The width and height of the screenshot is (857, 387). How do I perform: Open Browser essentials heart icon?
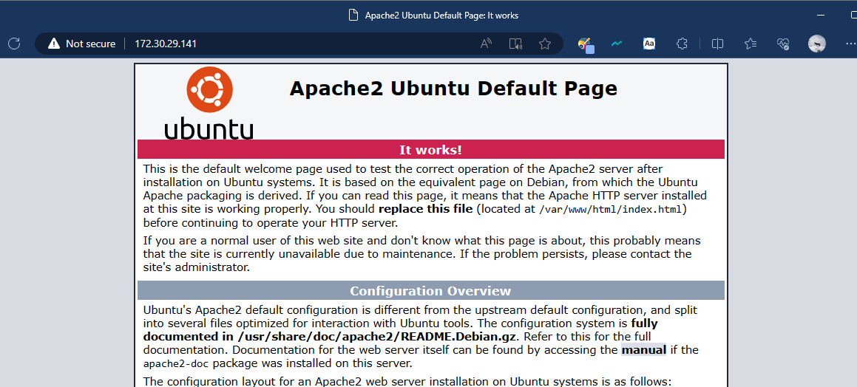pos(783,44)
